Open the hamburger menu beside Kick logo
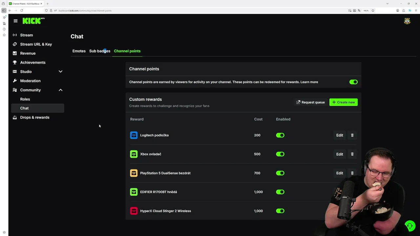 pyautogui.click(x=15, y=21)
